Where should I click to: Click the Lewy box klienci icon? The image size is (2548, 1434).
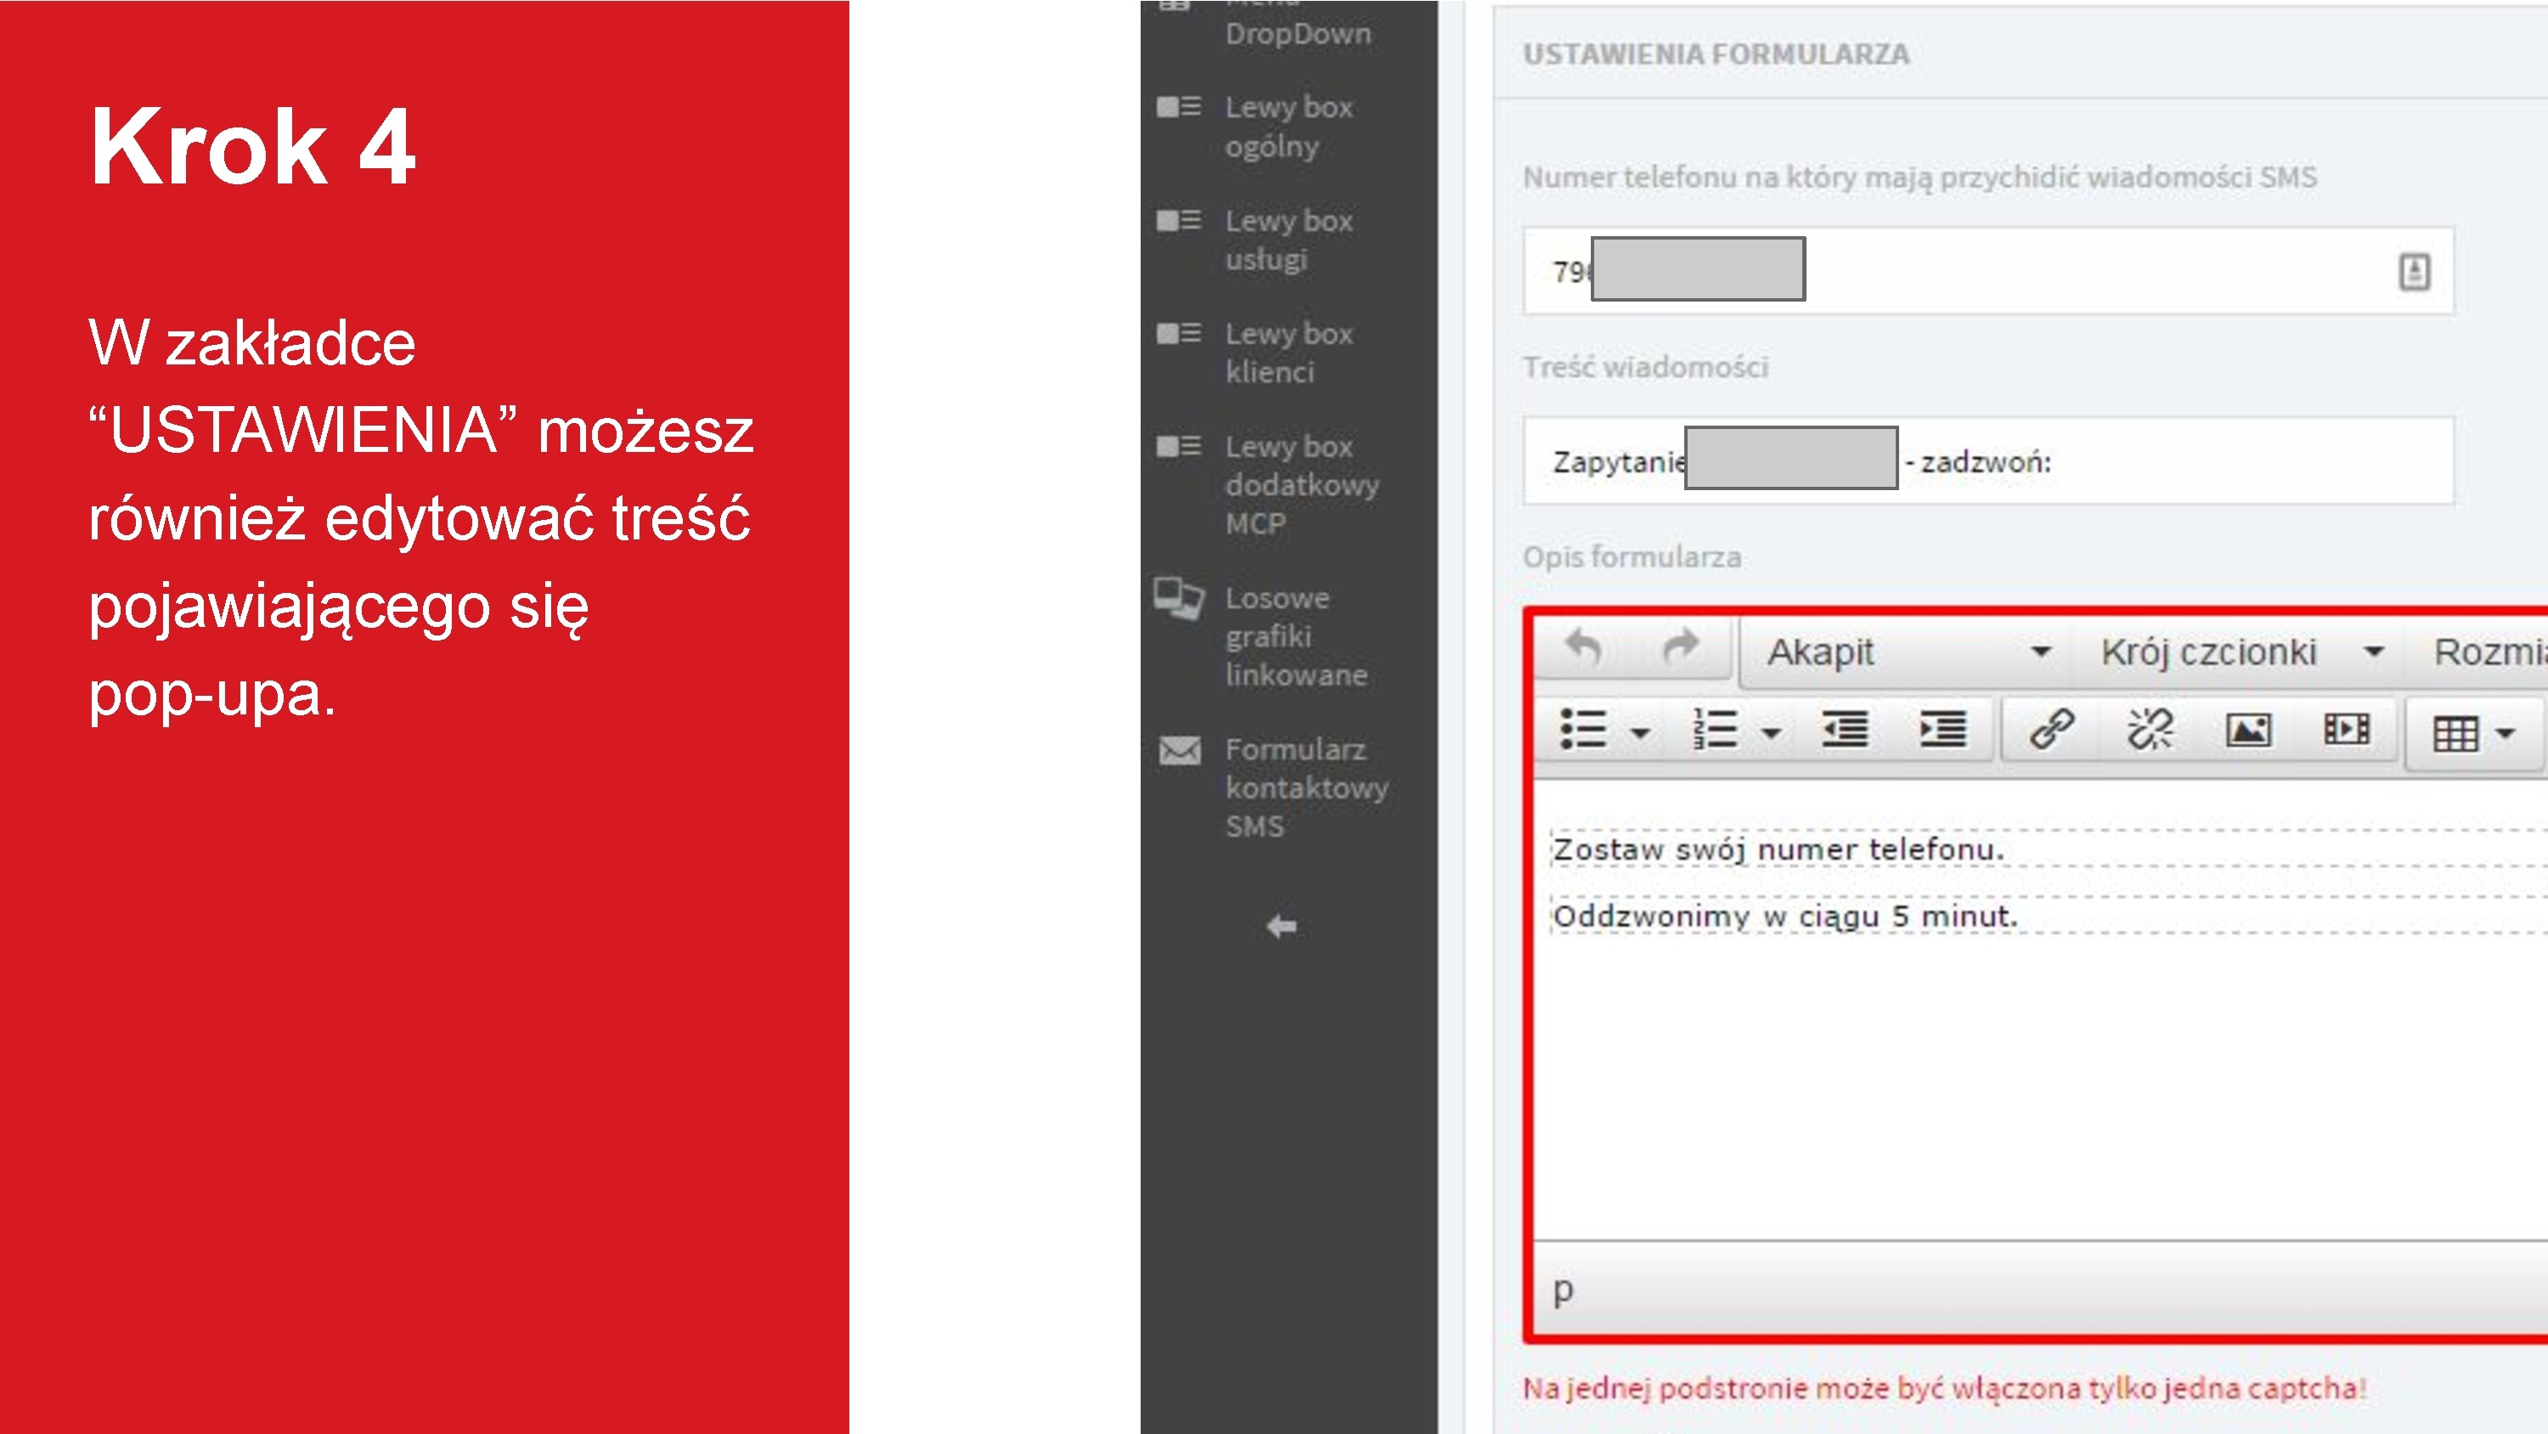(1178, 332)
